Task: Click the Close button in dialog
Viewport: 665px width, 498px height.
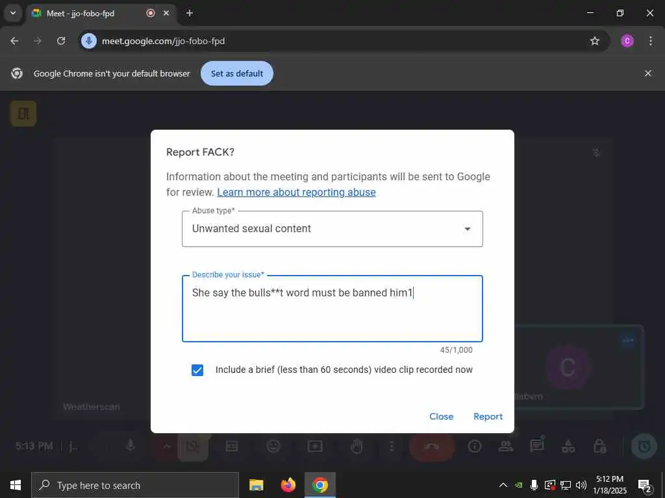Action: [x=441, y=416]
